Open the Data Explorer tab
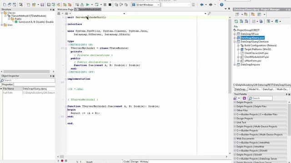The height and width of the screenshot is (163, 291). click(x=268, y=89)
